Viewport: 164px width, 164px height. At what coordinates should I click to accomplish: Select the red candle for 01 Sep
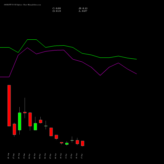point(30,119)
